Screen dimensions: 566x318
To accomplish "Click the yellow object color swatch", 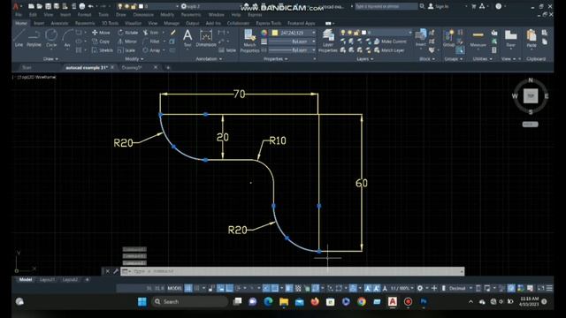I will click(275, 33).
